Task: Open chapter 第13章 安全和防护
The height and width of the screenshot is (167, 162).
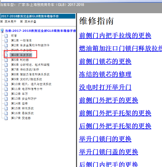Action: pyautogui.click(x=24, y=99)
